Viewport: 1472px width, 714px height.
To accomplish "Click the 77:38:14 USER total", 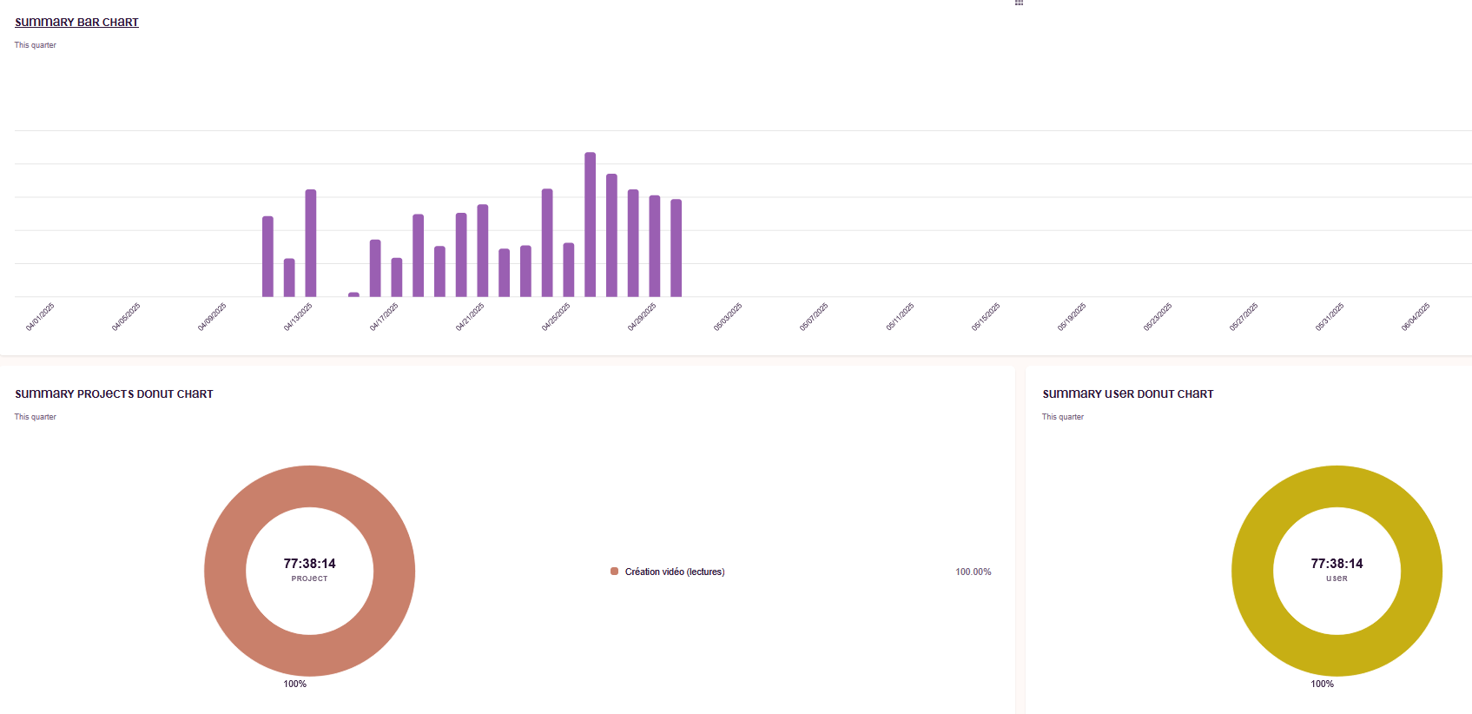I will pos(1337,565).
